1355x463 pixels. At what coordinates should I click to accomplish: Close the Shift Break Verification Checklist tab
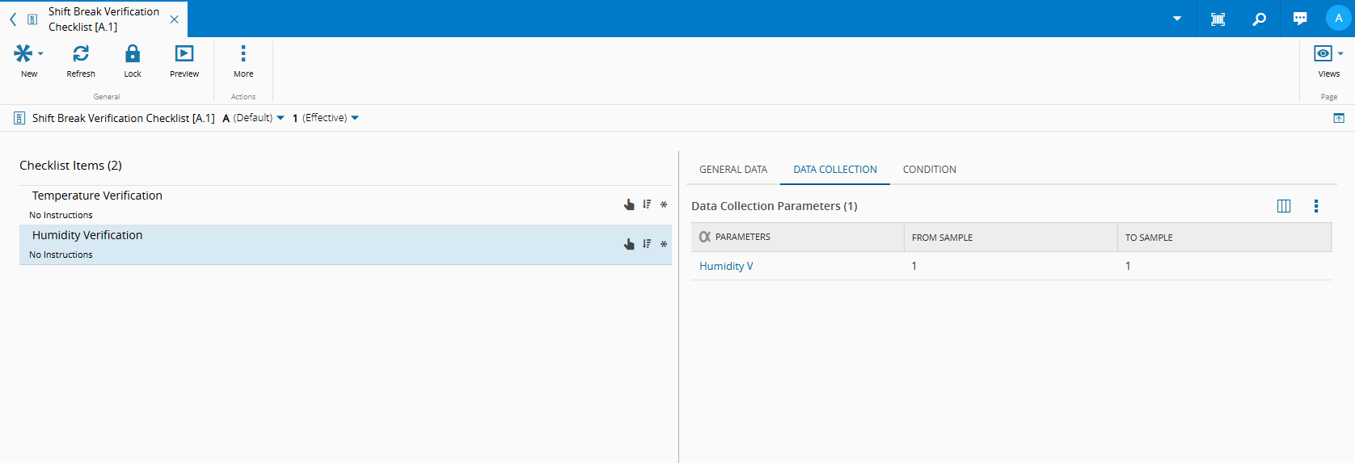coord(175,19)
